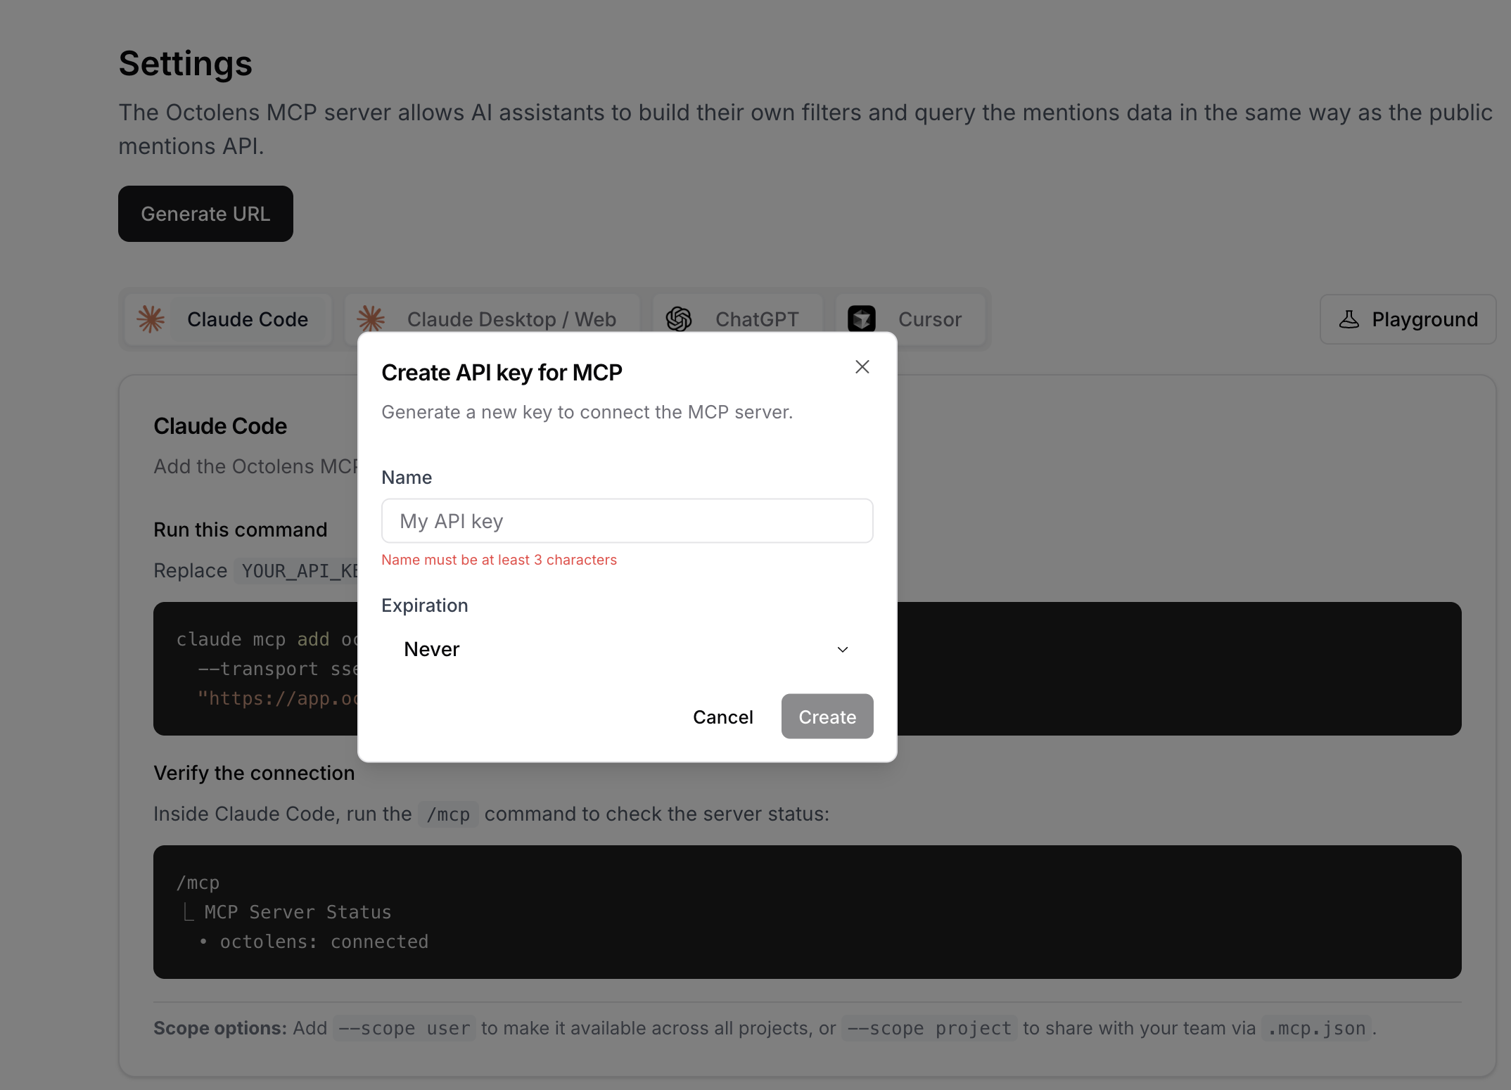Screen dimensions: 1511x1090
Task: Click the Playground beaker icon
Action: pyautogui.click(x=1349, y=319)
